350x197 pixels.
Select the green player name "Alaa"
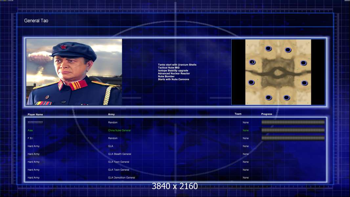30,130
